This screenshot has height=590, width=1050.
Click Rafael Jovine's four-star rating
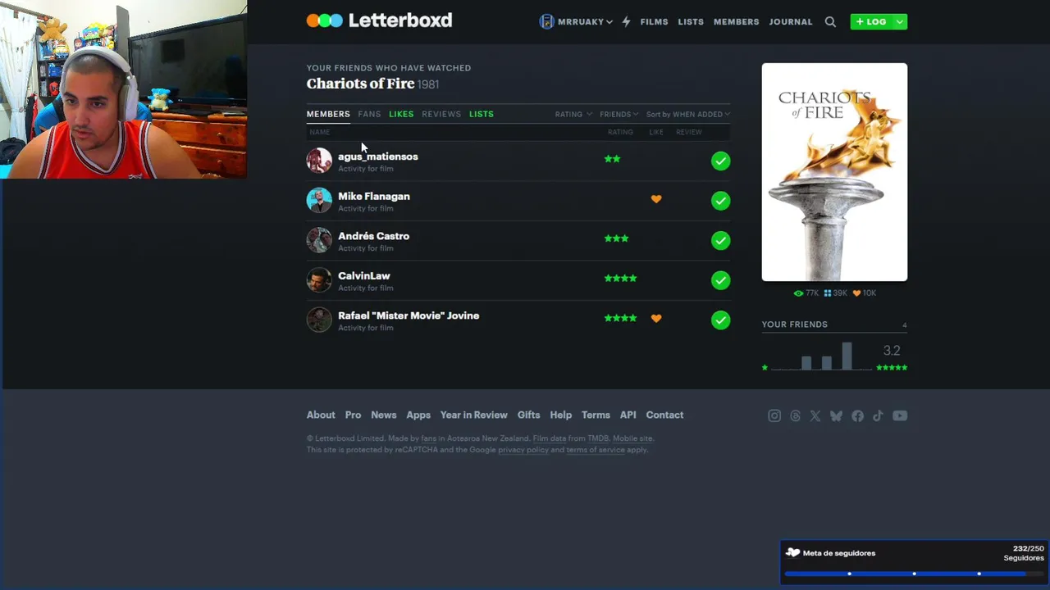(x=620, y=318)
